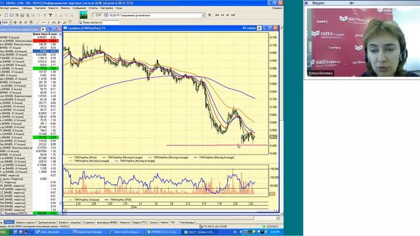420x236 pixels.
Task: Switch to the опционы tab
Action: [75, 222]
